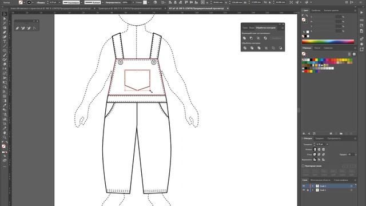Viewport: 366px width, 206px height.
Task: Open the Color panel flyout menu
Action: (355, 10)
